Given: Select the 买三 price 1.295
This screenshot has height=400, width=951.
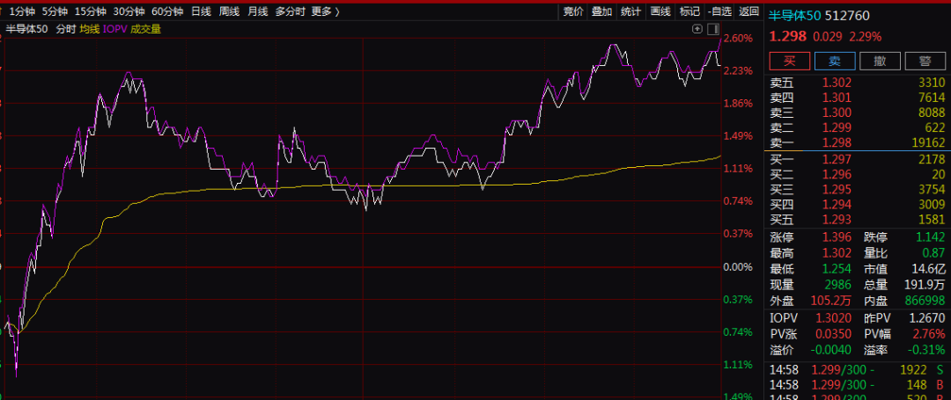Looking at the screenshot, I should [x=837, y=189].
